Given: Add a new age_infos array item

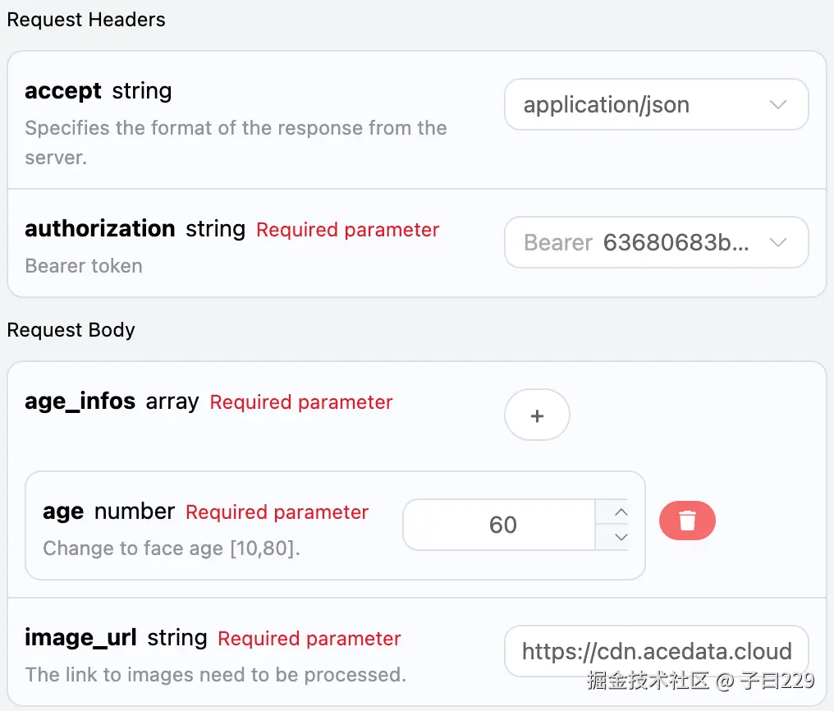Looking at the screenshot, I should pos(537,415).
